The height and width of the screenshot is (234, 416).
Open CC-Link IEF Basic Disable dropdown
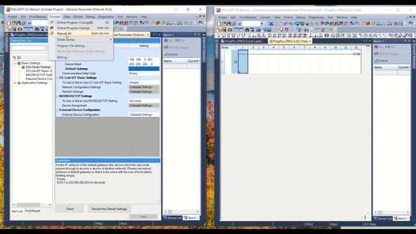(144, 83)
